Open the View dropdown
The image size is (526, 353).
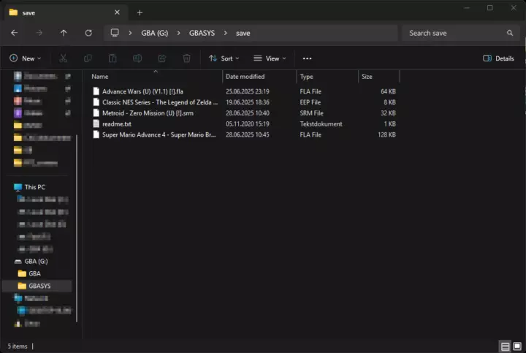(270, 58)
